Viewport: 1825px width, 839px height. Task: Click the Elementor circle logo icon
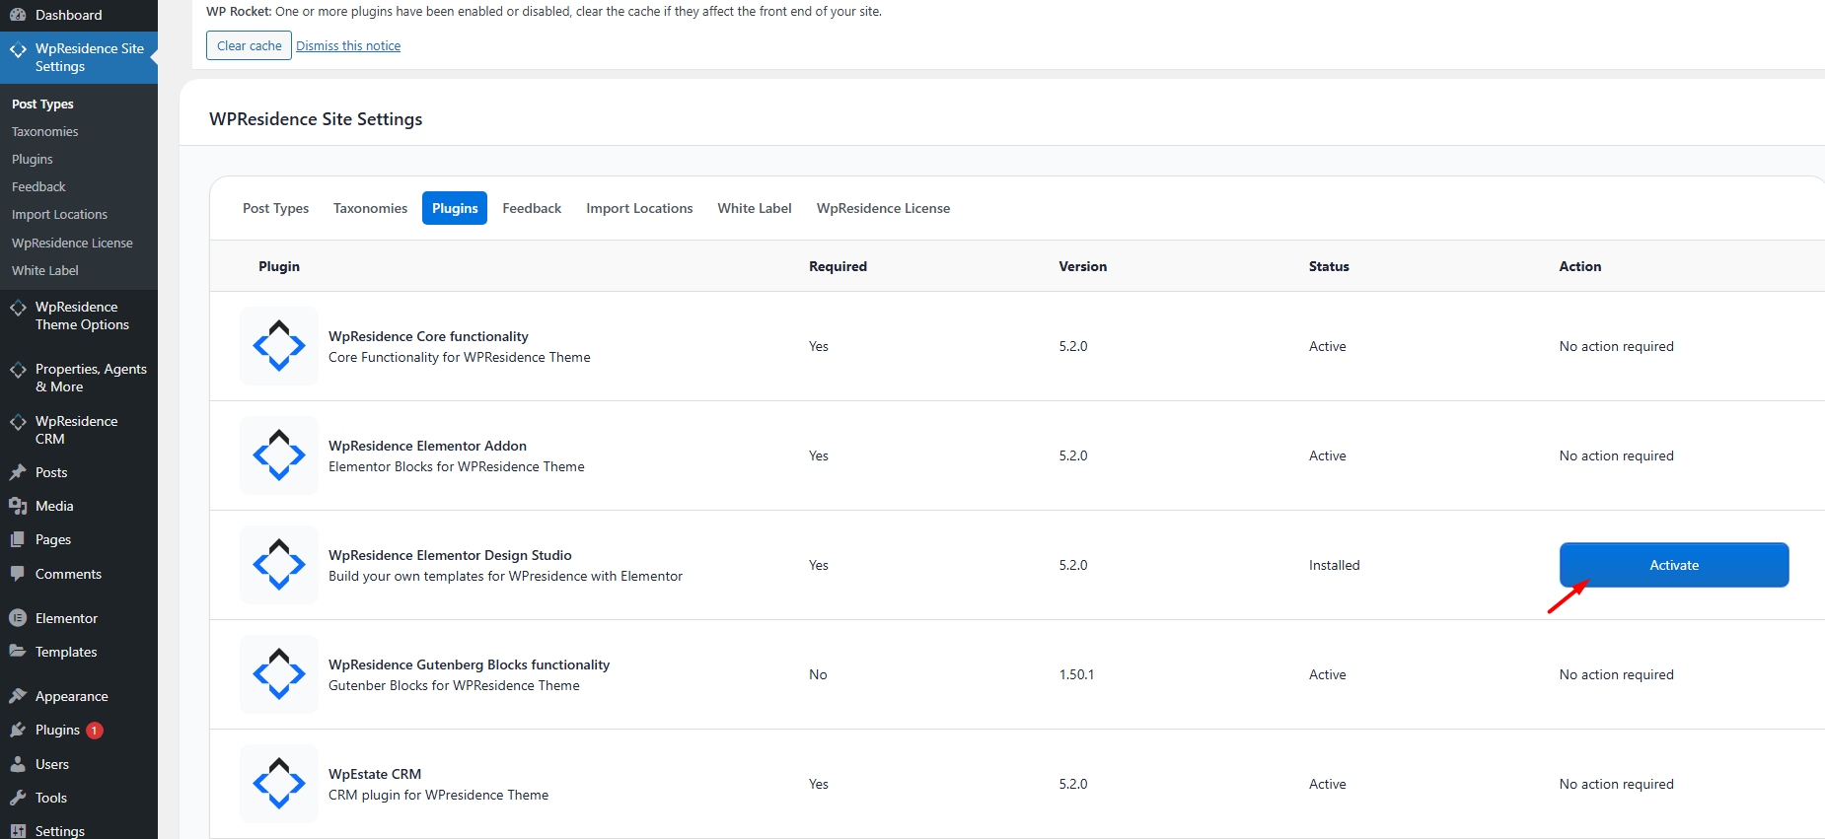click(x=18, y=618)
